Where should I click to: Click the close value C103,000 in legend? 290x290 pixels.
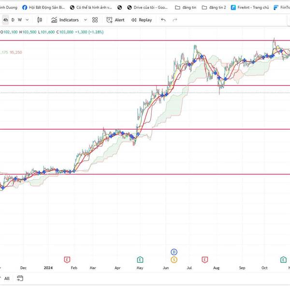click(x=65, y=32)
